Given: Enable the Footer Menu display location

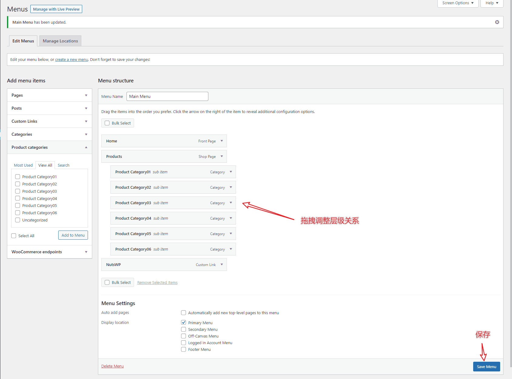Looking at the screenshot, I should pyautogui.click(x=184, y=349).
